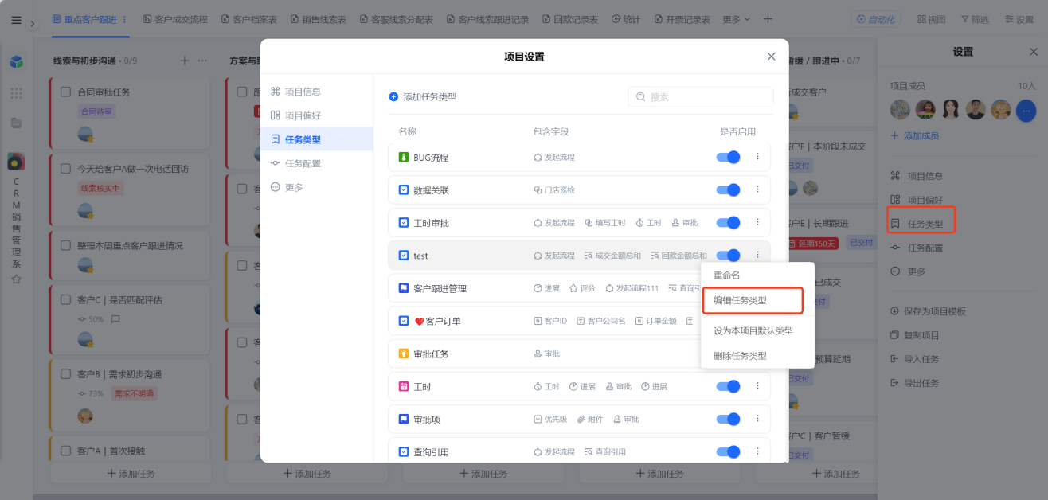Click the 自动化 automation button
The height and width of the screenshot is (500, 1048).
coord(876,19)
